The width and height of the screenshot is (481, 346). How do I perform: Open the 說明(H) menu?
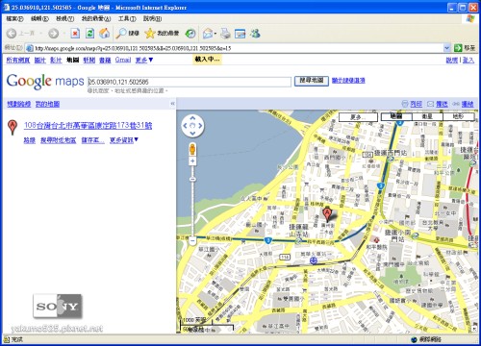coord(152,18)
